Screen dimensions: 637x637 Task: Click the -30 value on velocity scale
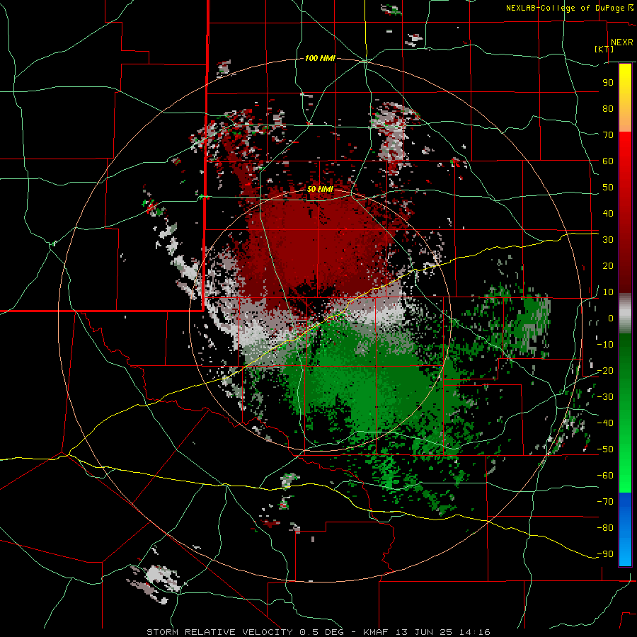pyautogui.click(x=605, y=397)
